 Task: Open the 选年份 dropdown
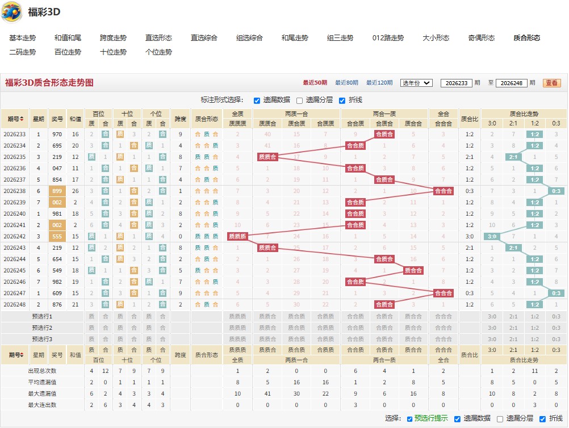click(416, 83)
